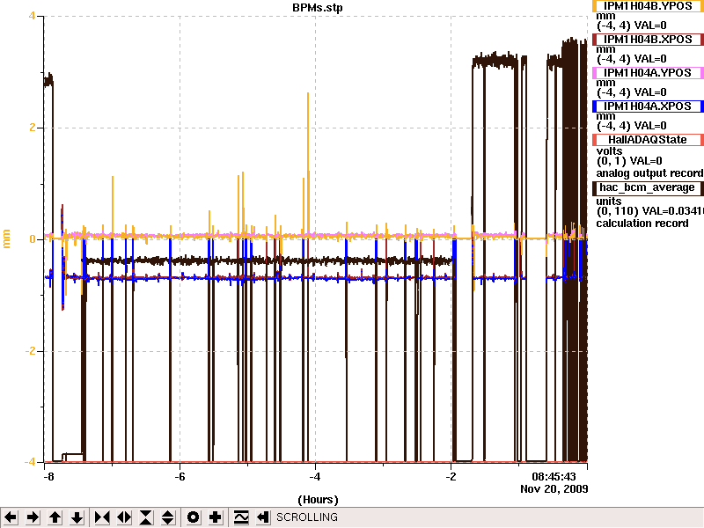Click the volts unit under HallADAQState
Screen dimensions: 704x528
(x=609, y=150)
